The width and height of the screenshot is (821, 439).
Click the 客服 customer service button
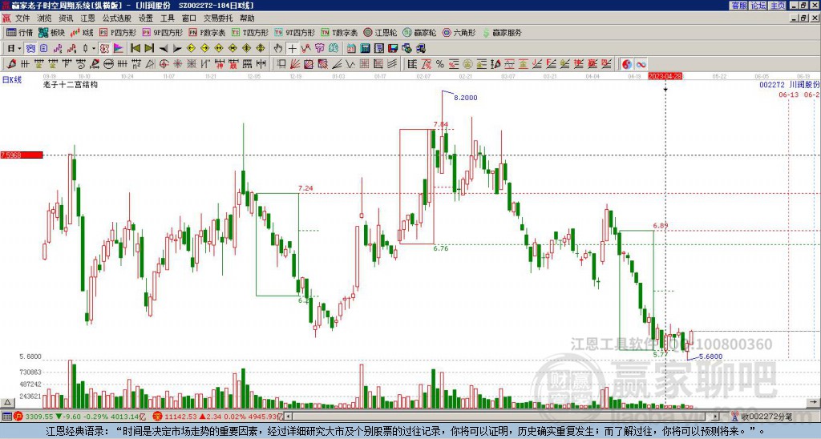[x=738, y=6]
